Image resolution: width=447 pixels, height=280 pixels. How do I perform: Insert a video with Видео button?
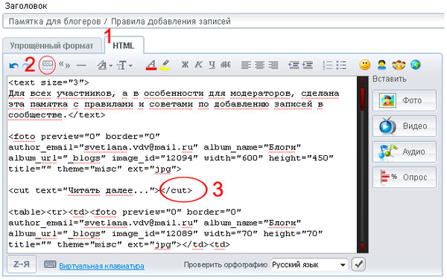point(405,126)
